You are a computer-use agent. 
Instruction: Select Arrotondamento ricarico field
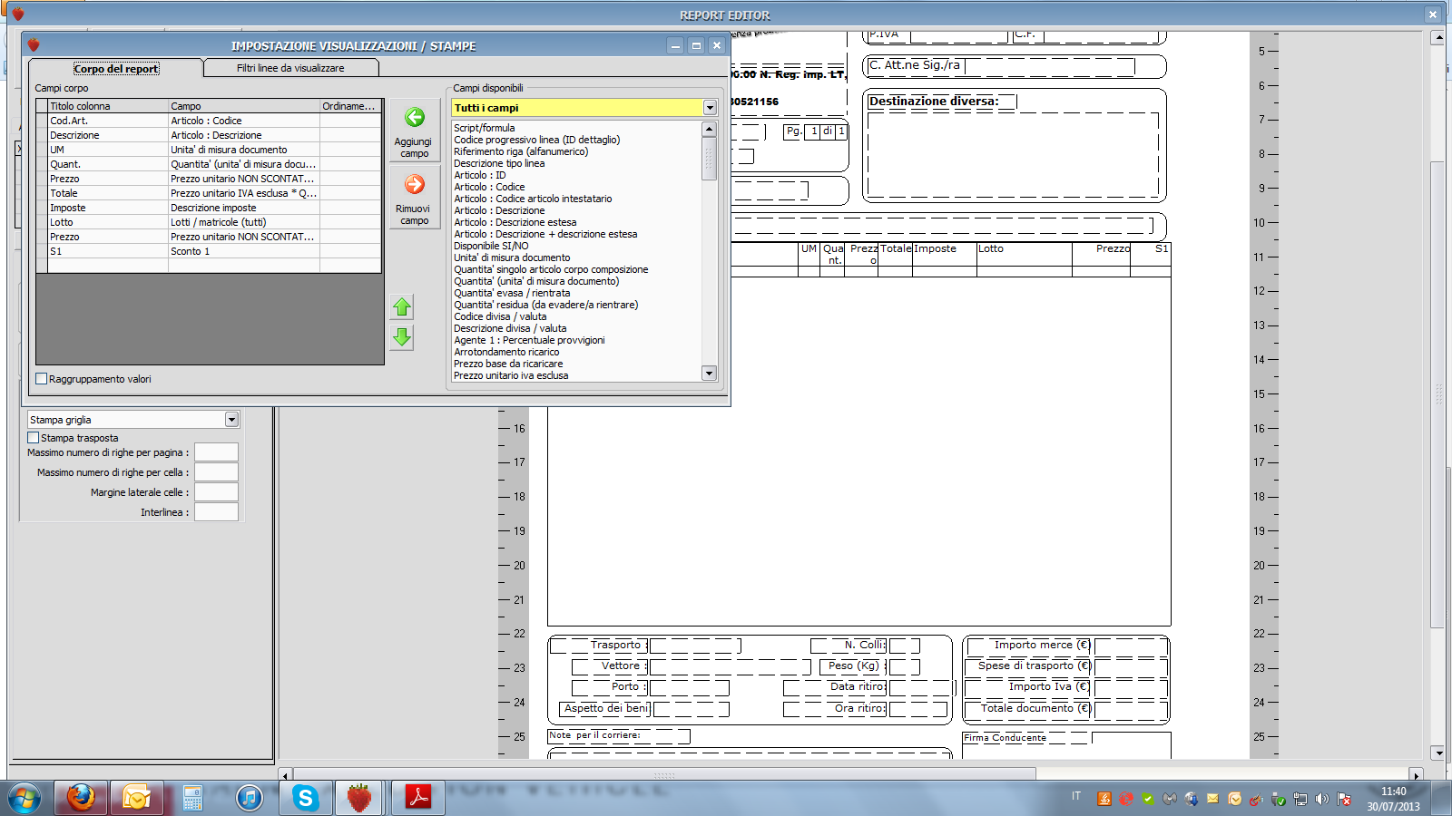coord(506,352)
